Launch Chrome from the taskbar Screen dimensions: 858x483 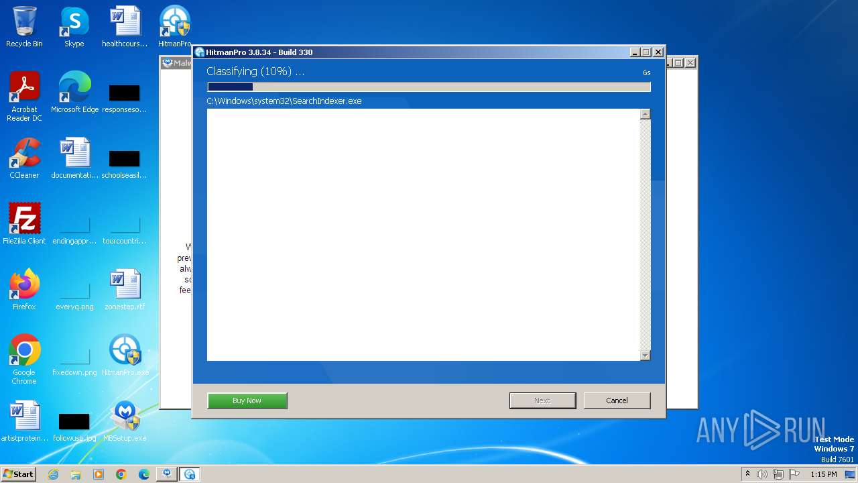pyautogui.click(x=121, y=474)
